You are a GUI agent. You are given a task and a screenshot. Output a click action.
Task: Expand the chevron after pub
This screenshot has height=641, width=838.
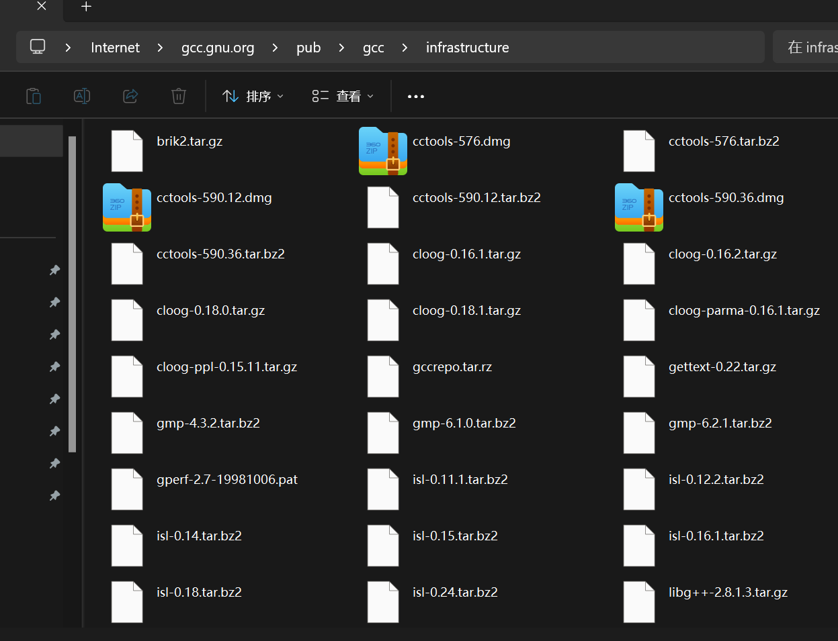pos(342,48)
